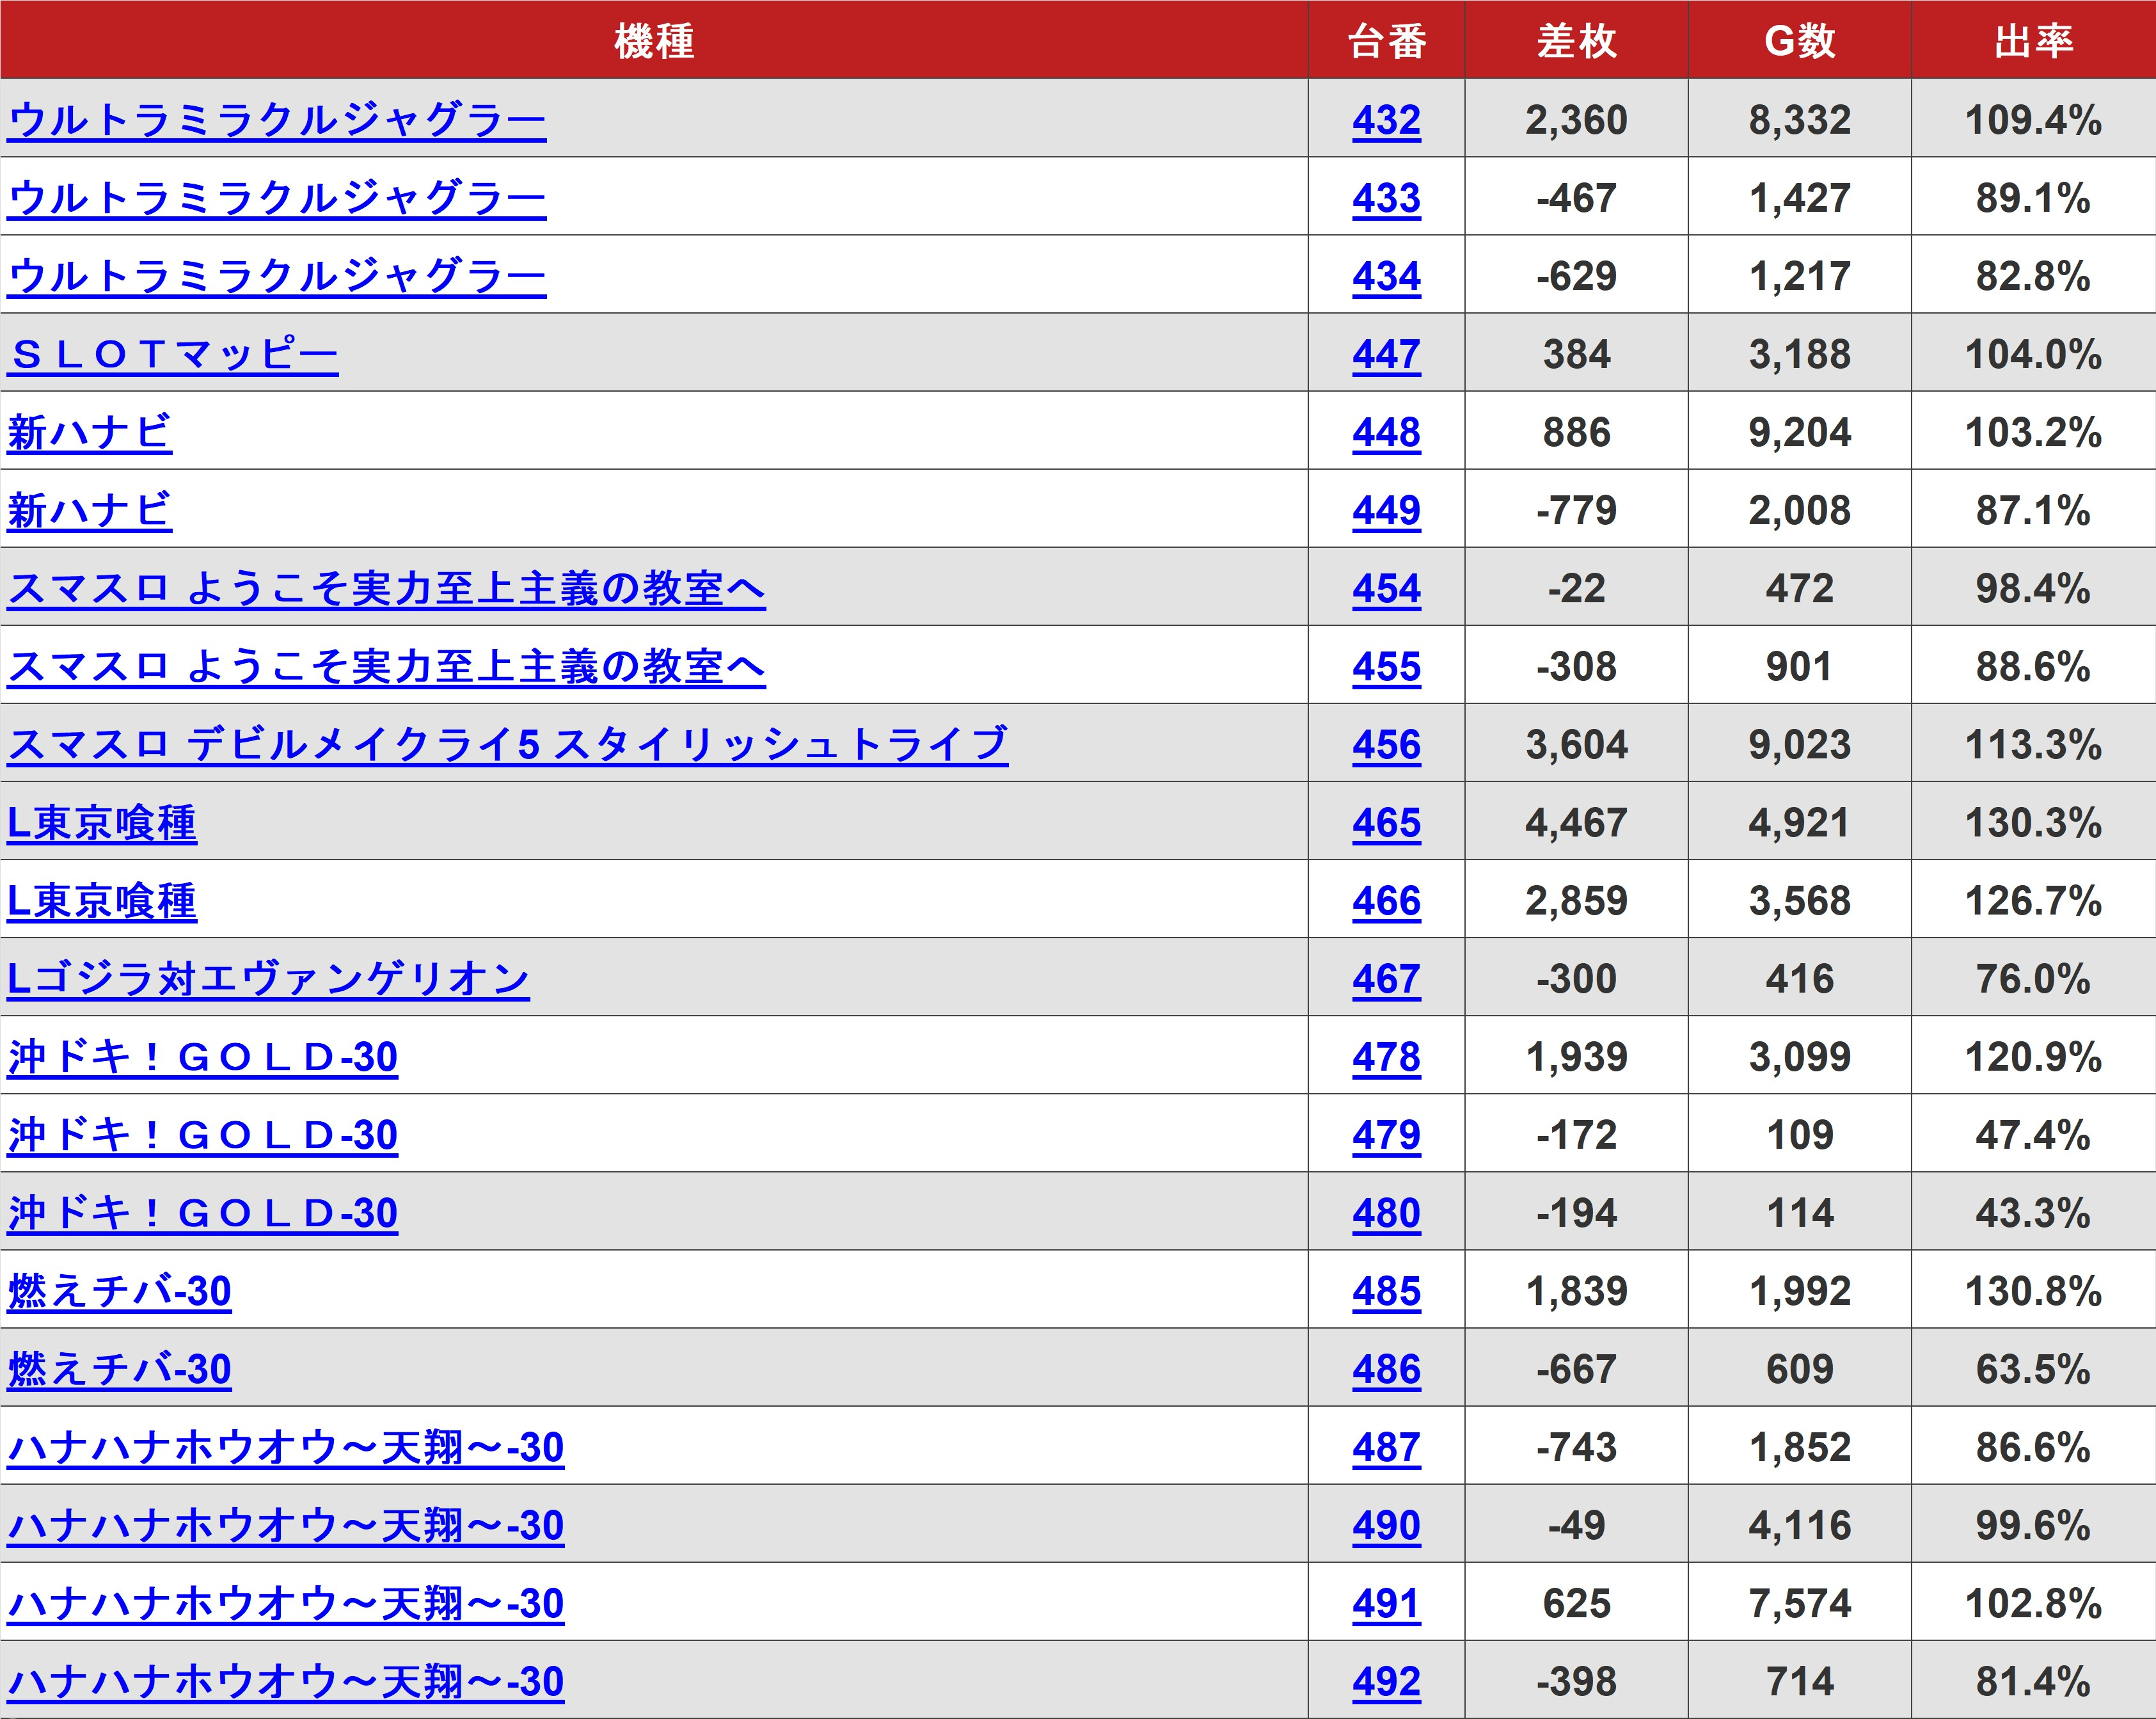Open 燃えチバ-30 link in row 486
Viewport: 2156px width, 1719px height.
point(120,1369)
